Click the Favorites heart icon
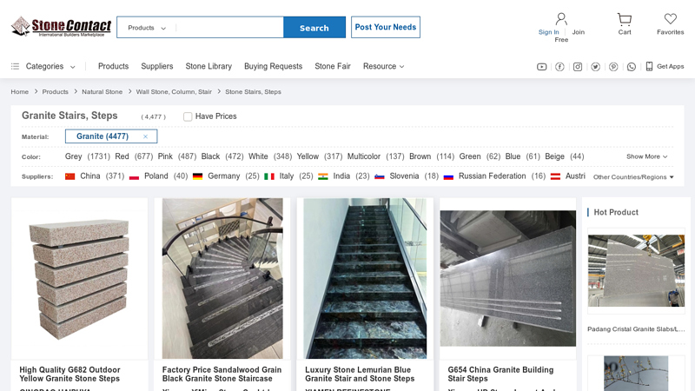This screenshot has height=391, width=695. (670, 19)
